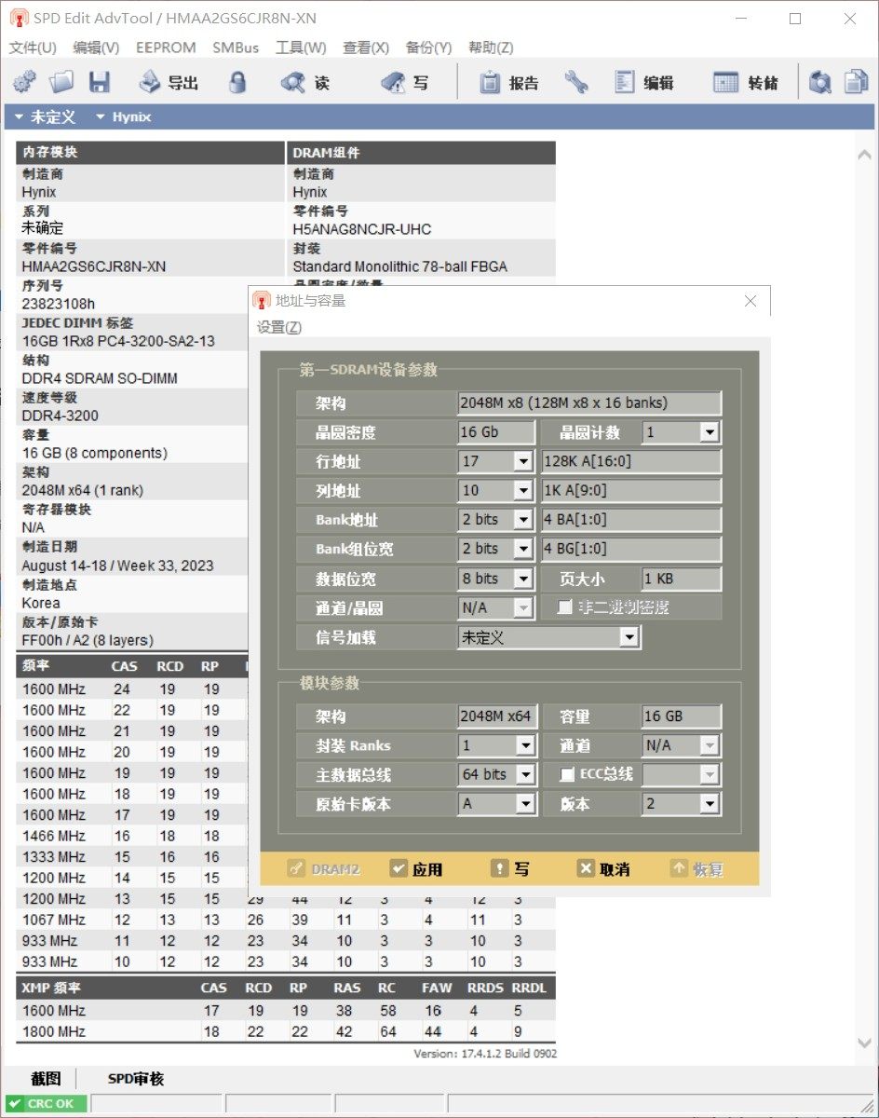Click the copy documents toolbar icon

pos(856,82)
